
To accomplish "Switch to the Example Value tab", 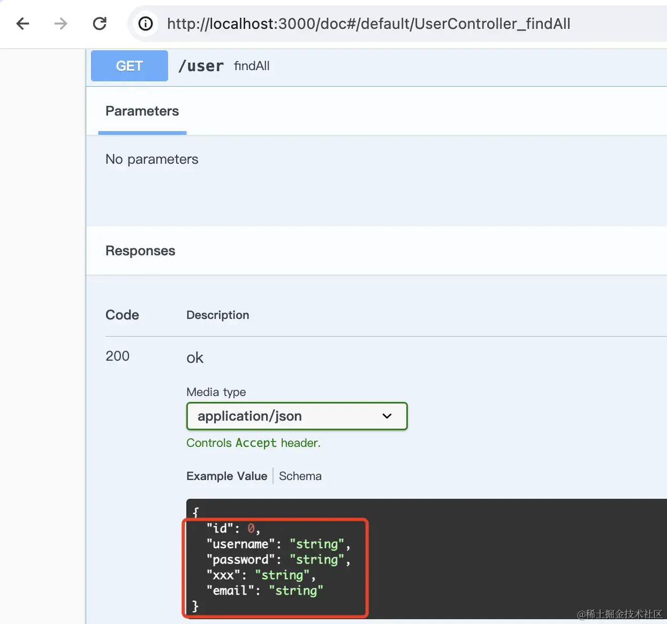I will click(226, 476).
